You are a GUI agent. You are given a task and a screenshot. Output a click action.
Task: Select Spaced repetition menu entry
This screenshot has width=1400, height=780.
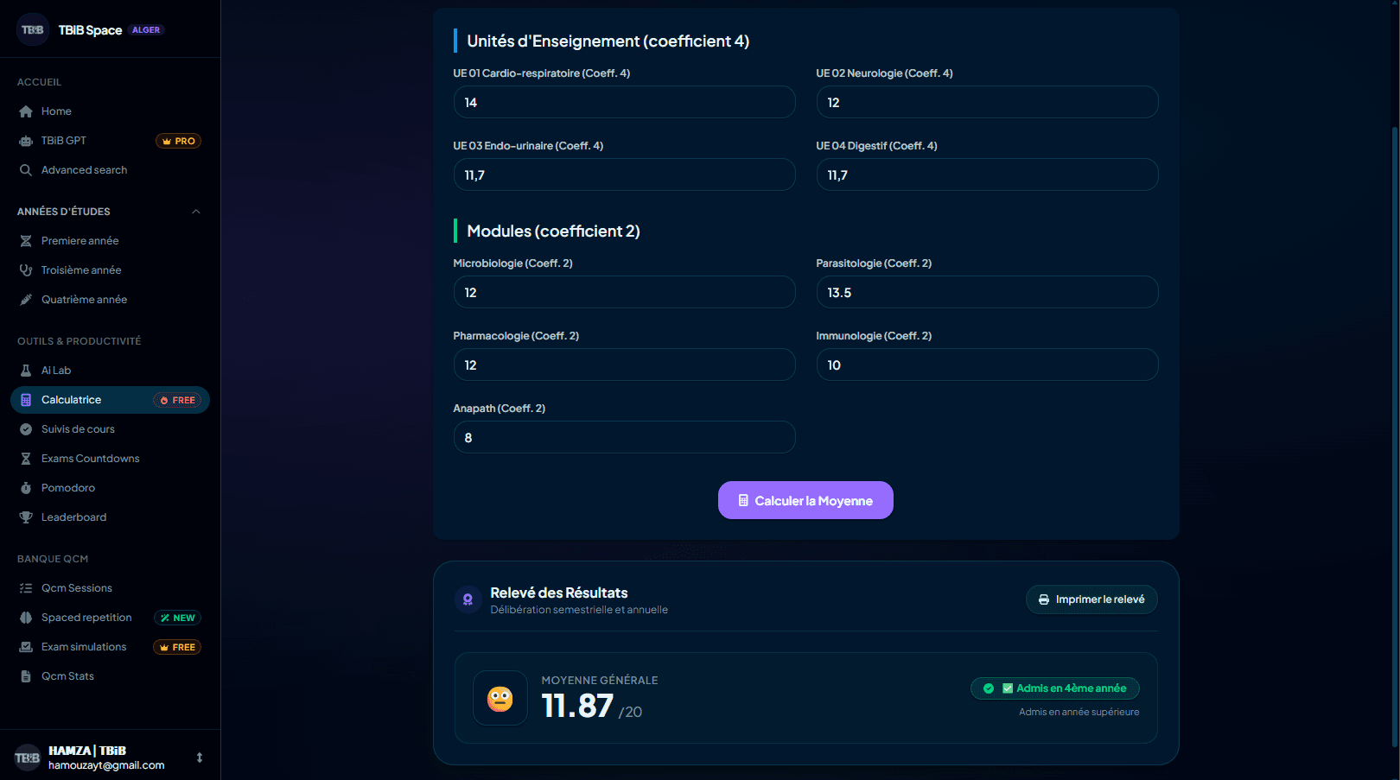click(x=110, y=618)
